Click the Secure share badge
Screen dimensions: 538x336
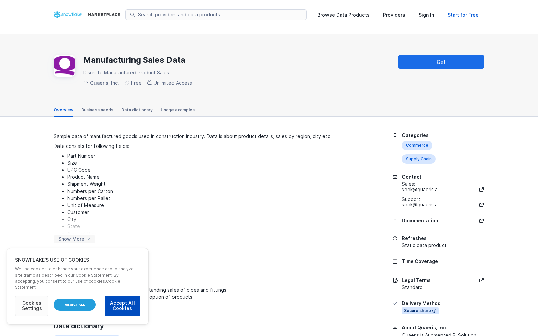(x=420, y=311)
